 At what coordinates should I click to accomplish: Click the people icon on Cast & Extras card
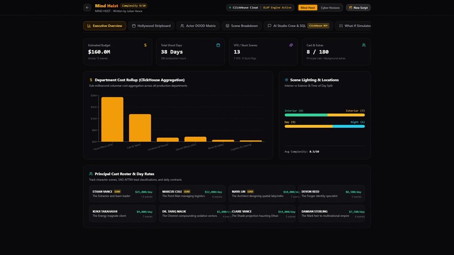coord(364,45)
